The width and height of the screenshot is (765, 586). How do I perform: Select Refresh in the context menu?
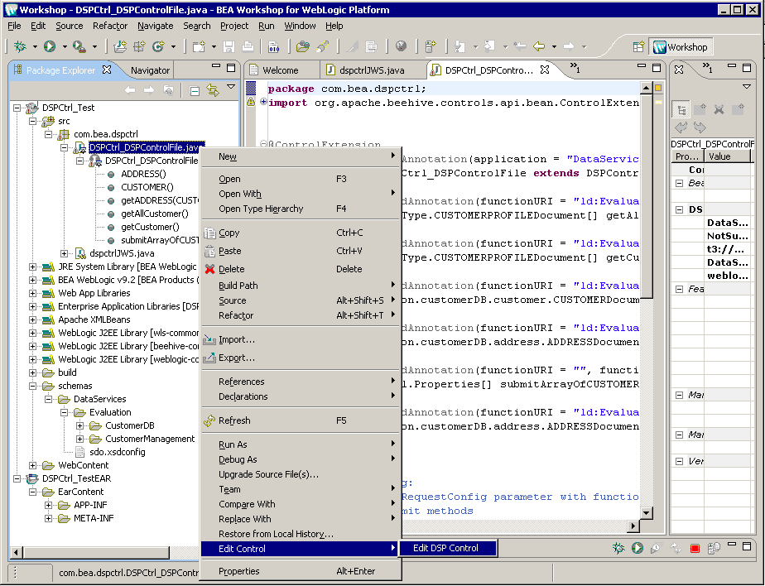(234, 420)
